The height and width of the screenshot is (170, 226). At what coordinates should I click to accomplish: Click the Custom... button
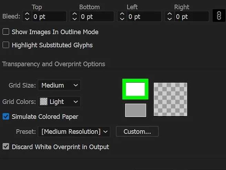click(x=137, y=131)
